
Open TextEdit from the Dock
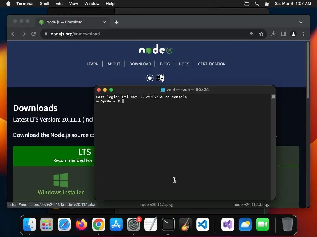click(x=151, y=224)
